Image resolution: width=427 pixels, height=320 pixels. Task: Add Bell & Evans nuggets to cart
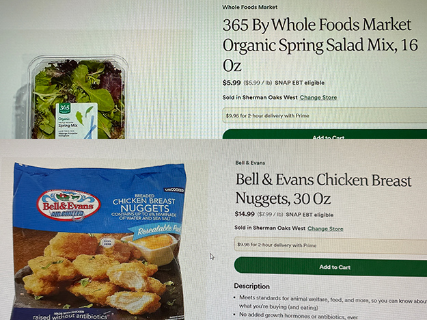click(x=331, y=267)
